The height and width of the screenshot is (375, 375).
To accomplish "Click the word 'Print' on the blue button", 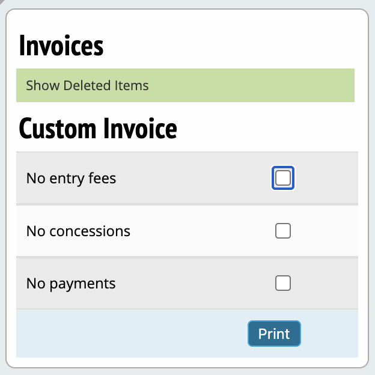I will point(274,334).
